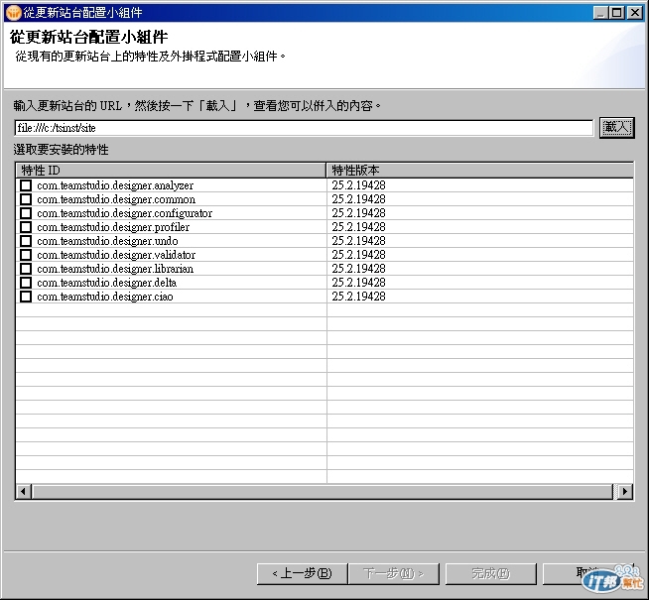Enable the com.teamstudio.designer.ciao checkbox
Screen dimensions: 649x600
[26, 297]
